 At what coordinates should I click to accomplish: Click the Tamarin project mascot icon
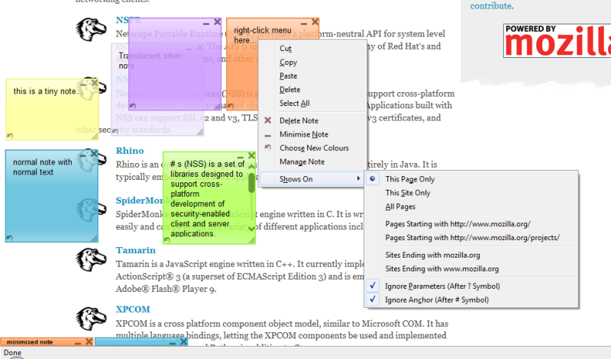[91, 258]
